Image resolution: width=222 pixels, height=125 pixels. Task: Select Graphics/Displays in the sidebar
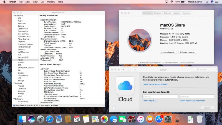tap(25, 44)
